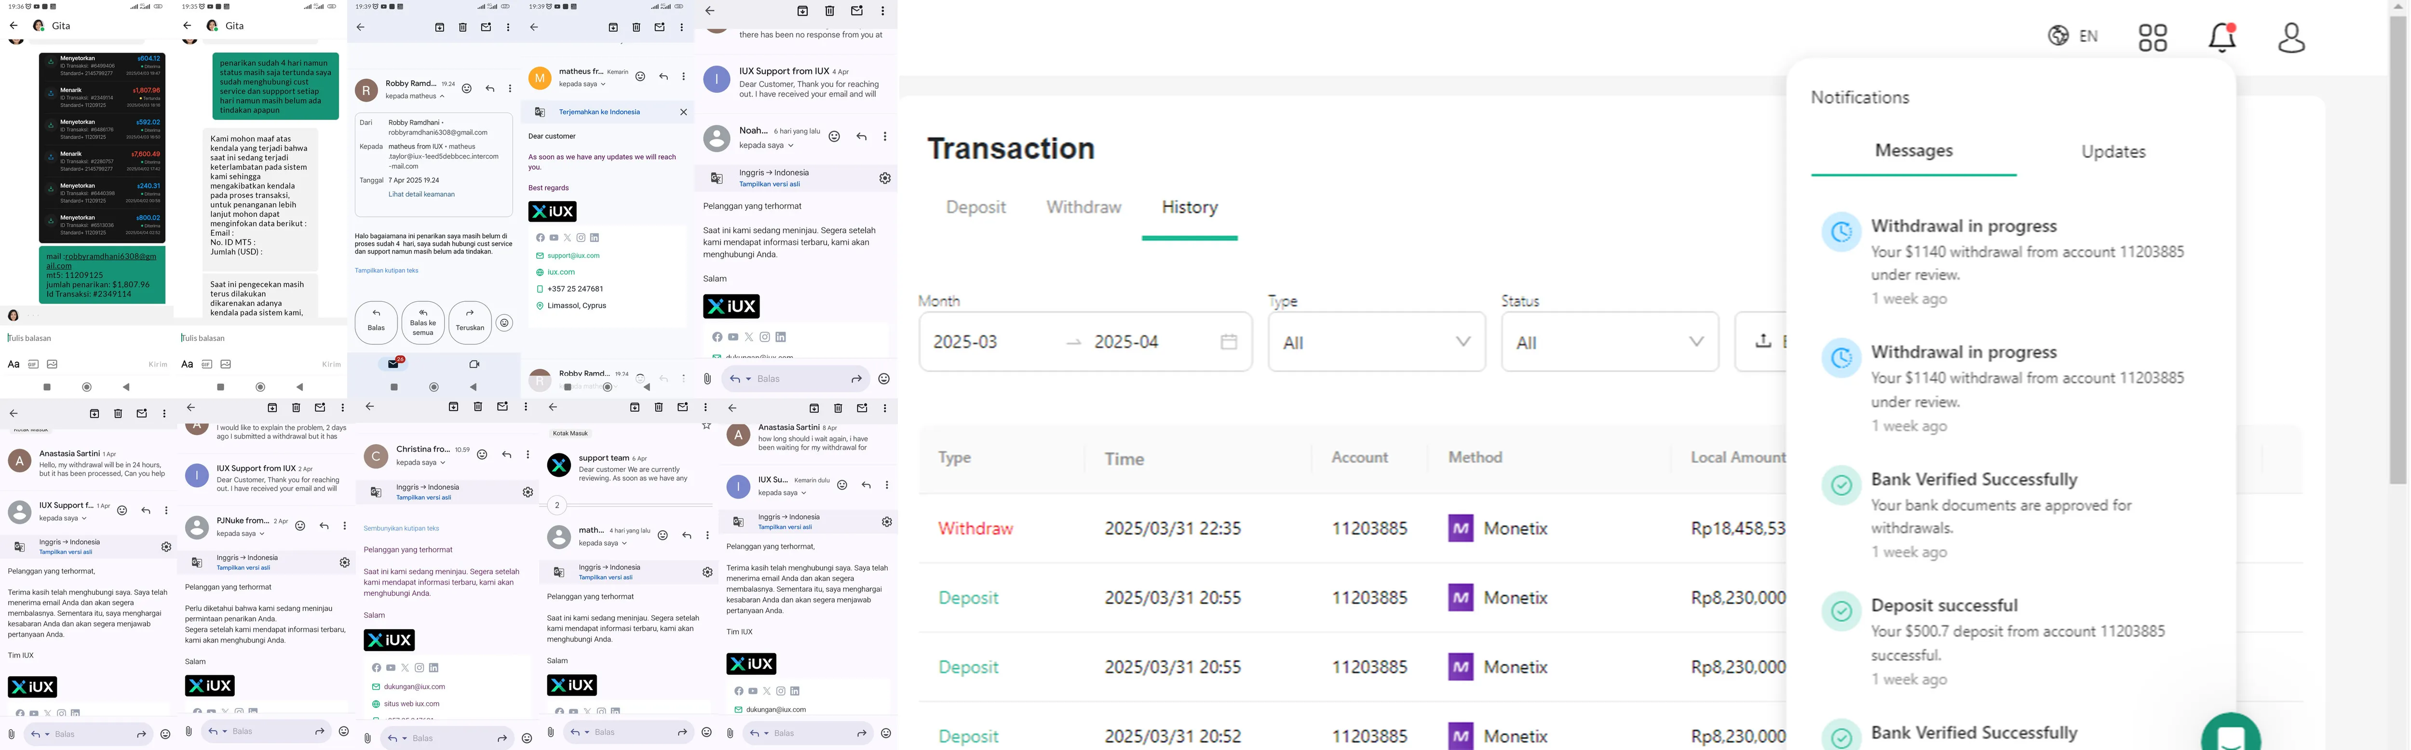The width and height of the screenshot is (2411, 750).
Task: Open the four-square apps grid icon
Action: pyautogui.click(x=2153, y=38)
